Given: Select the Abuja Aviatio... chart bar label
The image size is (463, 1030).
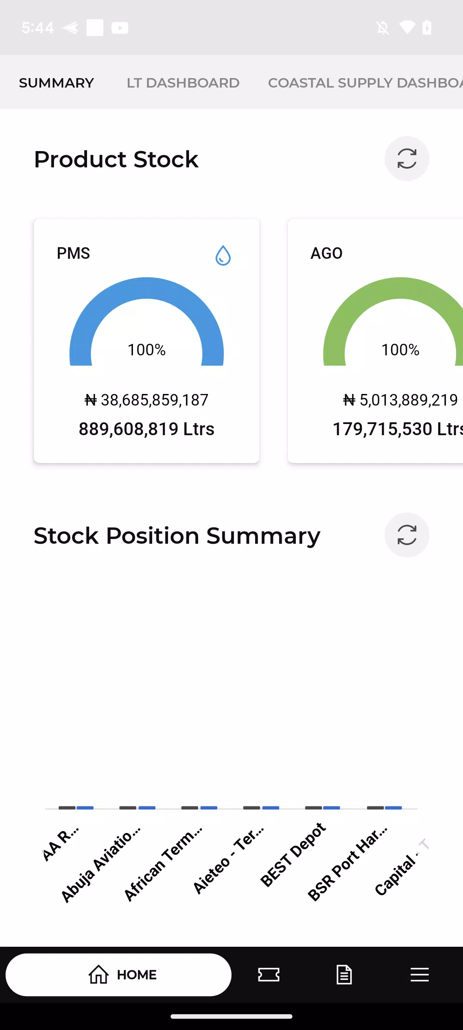Looking at the screenshot, I should tap(101, 864).
